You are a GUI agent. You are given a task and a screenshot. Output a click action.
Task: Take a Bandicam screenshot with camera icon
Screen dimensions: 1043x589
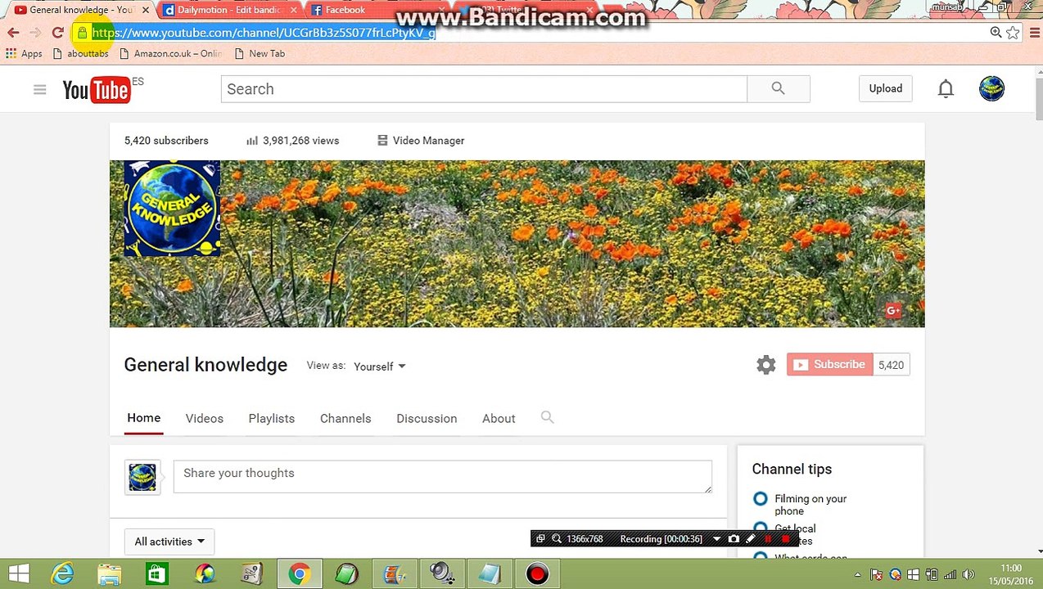click(734, 538)
